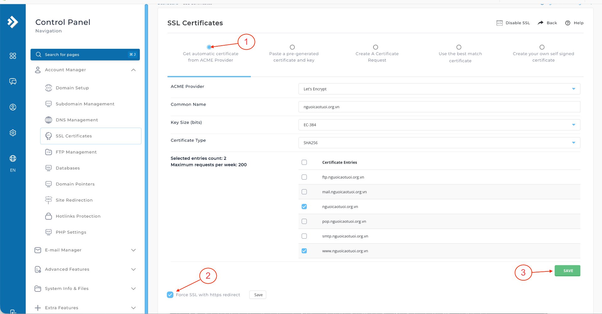
Task: Open the ACME Provider dropdown
Action: [x=439, y=89]
